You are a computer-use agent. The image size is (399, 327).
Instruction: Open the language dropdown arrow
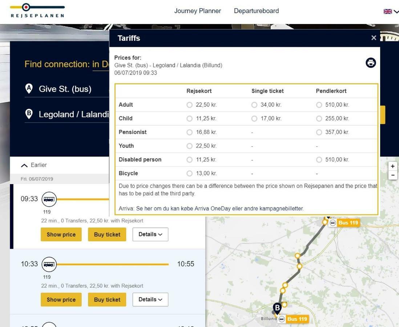pyautogui.click(x=396, y=12)
